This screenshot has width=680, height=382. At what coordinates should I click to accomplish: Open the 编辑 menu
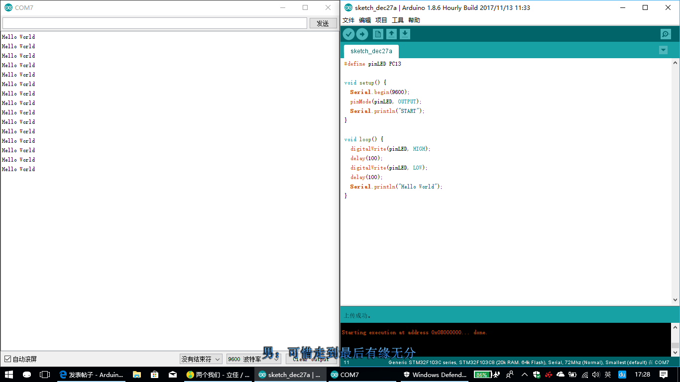click(x=365, y=20)
